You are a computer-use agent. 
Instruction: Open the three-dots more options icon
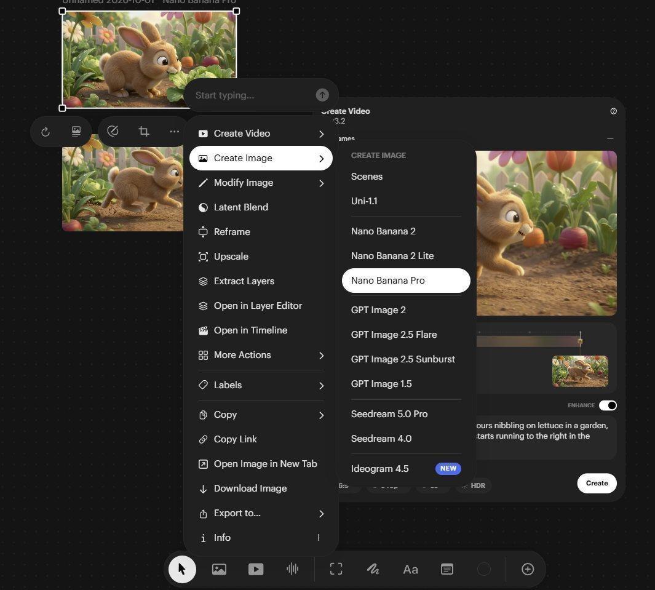(174, 132)
